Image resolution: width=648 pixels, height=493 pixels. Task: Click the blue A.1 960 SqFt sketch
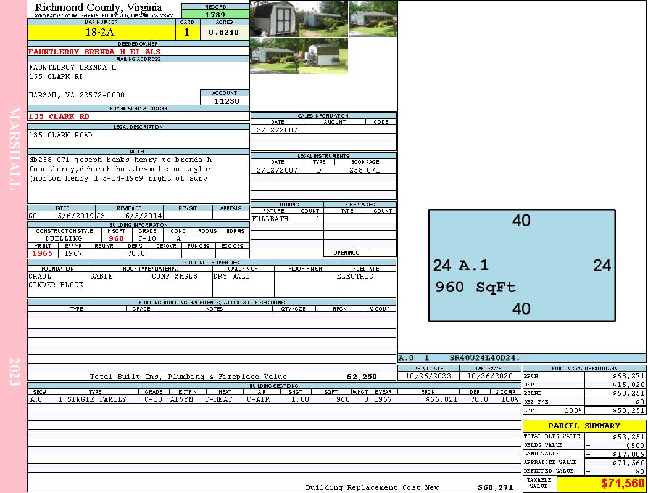522,266
